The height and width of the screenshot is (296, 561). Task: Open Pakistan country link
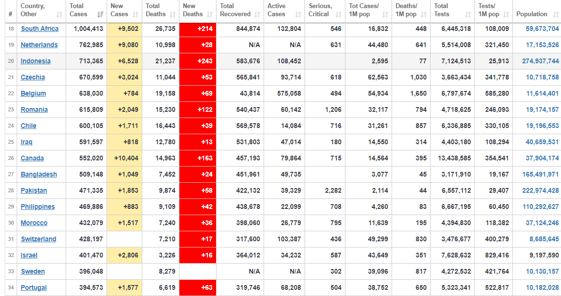[34, 190]
